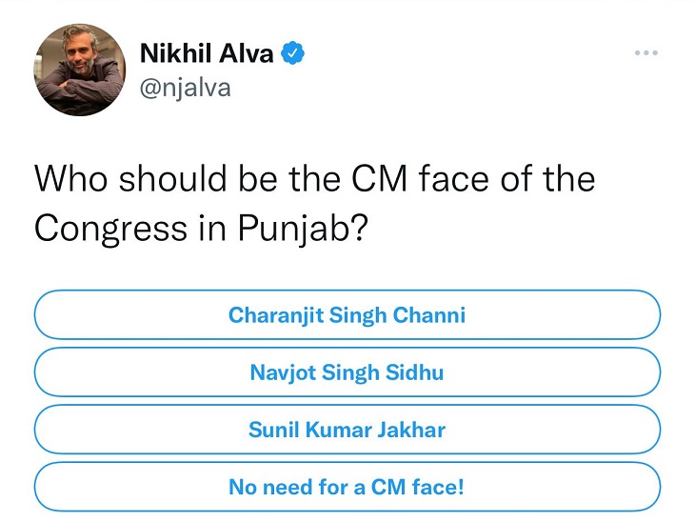This screenshot has width=695, height=522.
Task: Open Nikhil Alva's profile photo
Action: pyautogui.click(x=81, y=70)
